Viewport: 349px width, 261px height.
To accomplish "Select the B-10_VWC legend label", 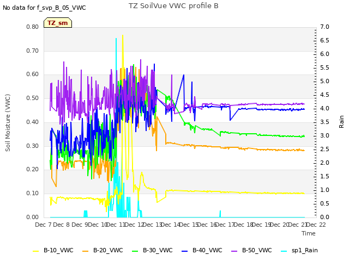I will coord(58,250).
